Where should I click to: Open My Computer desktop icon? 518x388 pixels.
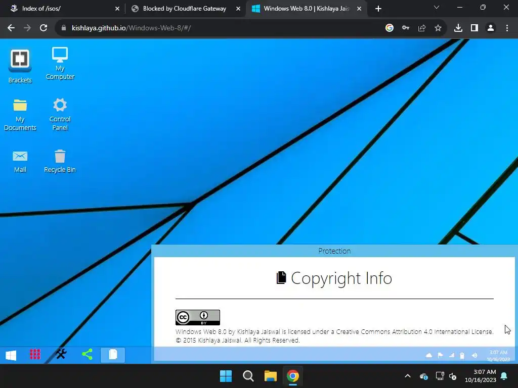60,64
